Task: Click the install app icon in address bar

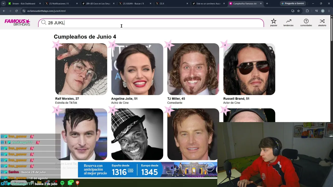Action: (293, 11)
